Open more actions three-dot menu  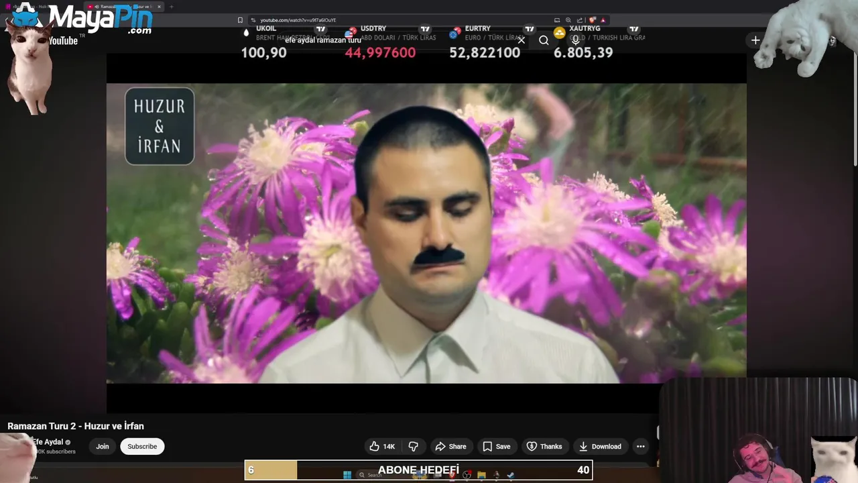(x=641, y=446)
